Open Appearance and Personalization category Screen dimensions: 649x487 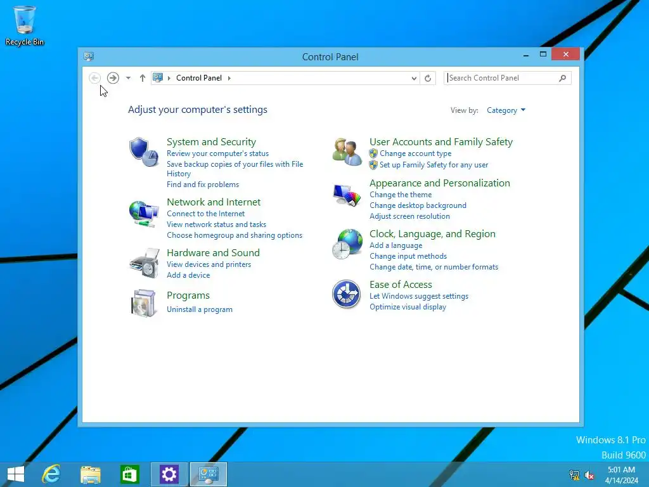point(440,183)
